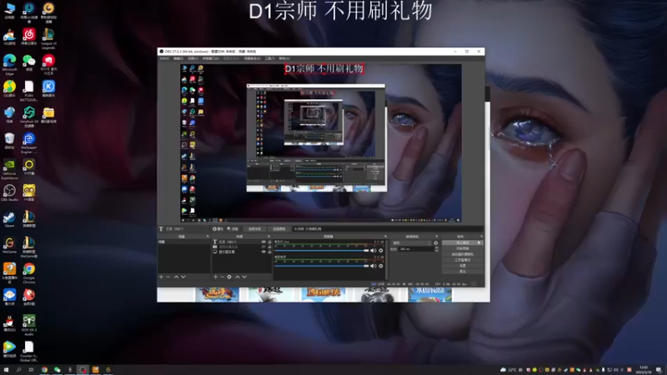Open transition properties gear icon
This screenshot has width=667, height=375.
point(435,243)
